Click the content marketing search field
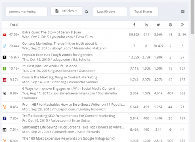Screen dimensions: 195x142 point(26,12)
